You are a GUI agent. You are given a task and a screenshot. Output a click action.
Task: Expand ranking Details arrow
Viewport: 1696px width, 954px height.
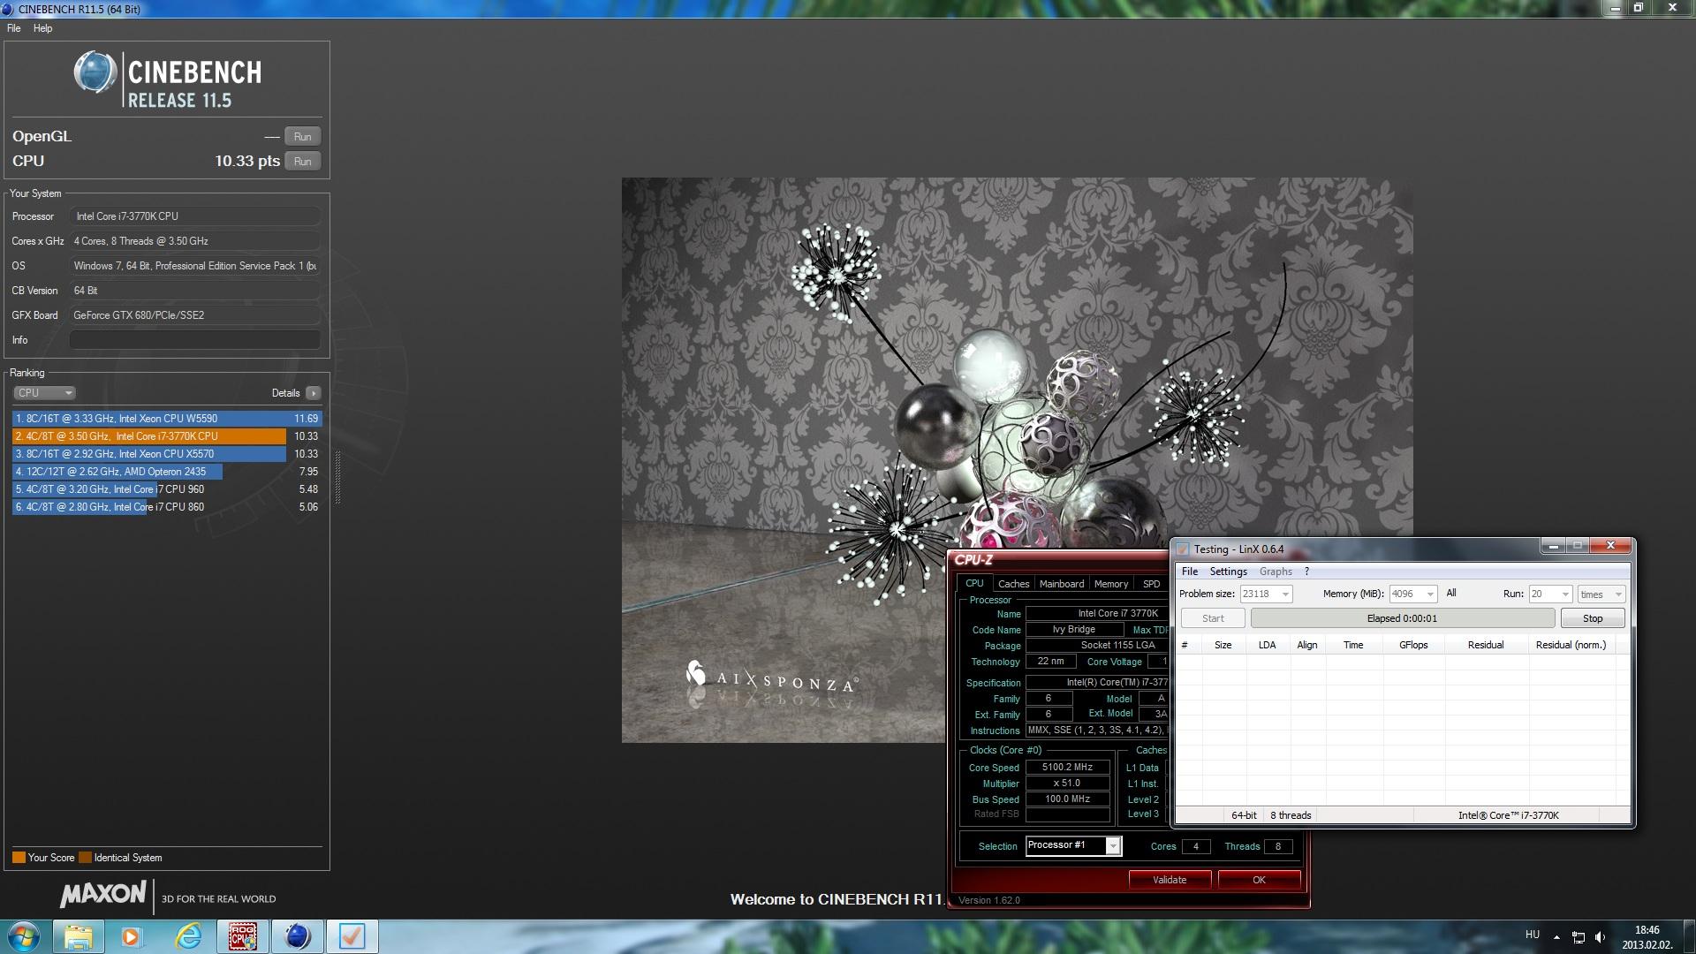click(314, 393)
